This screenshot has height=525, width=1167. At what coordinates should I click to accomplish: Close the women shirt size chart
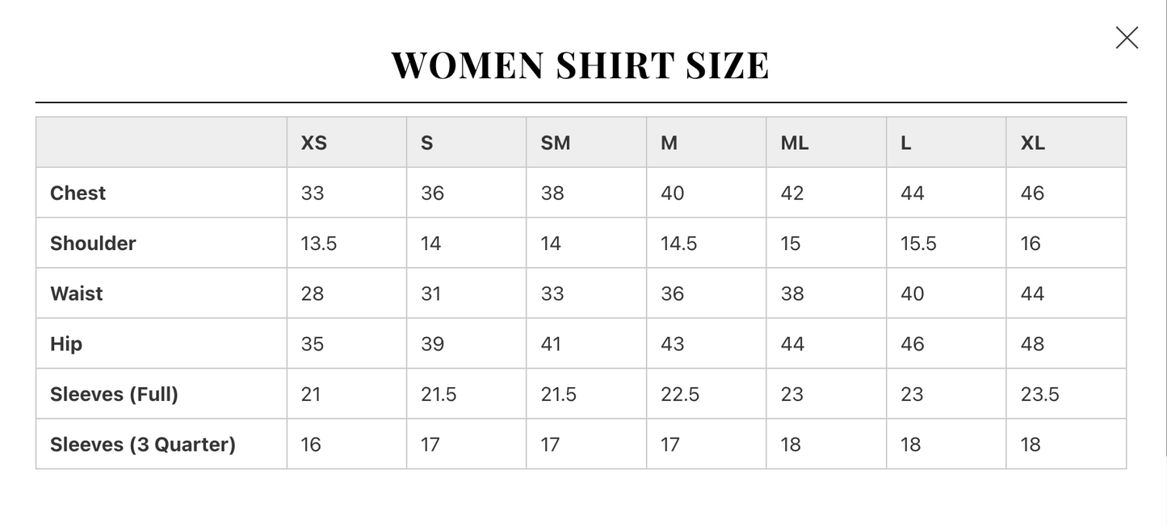pos(1127,37)
